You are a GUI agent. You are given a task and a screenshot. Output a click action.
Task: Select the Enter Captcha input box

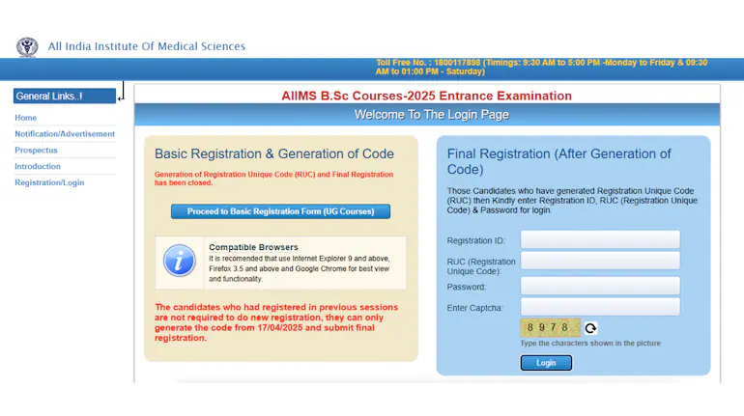click(600, 307)
